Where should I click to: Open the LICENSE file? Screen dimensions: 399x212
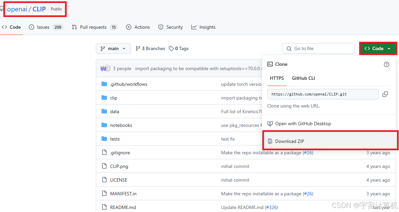tap(119, 180)
